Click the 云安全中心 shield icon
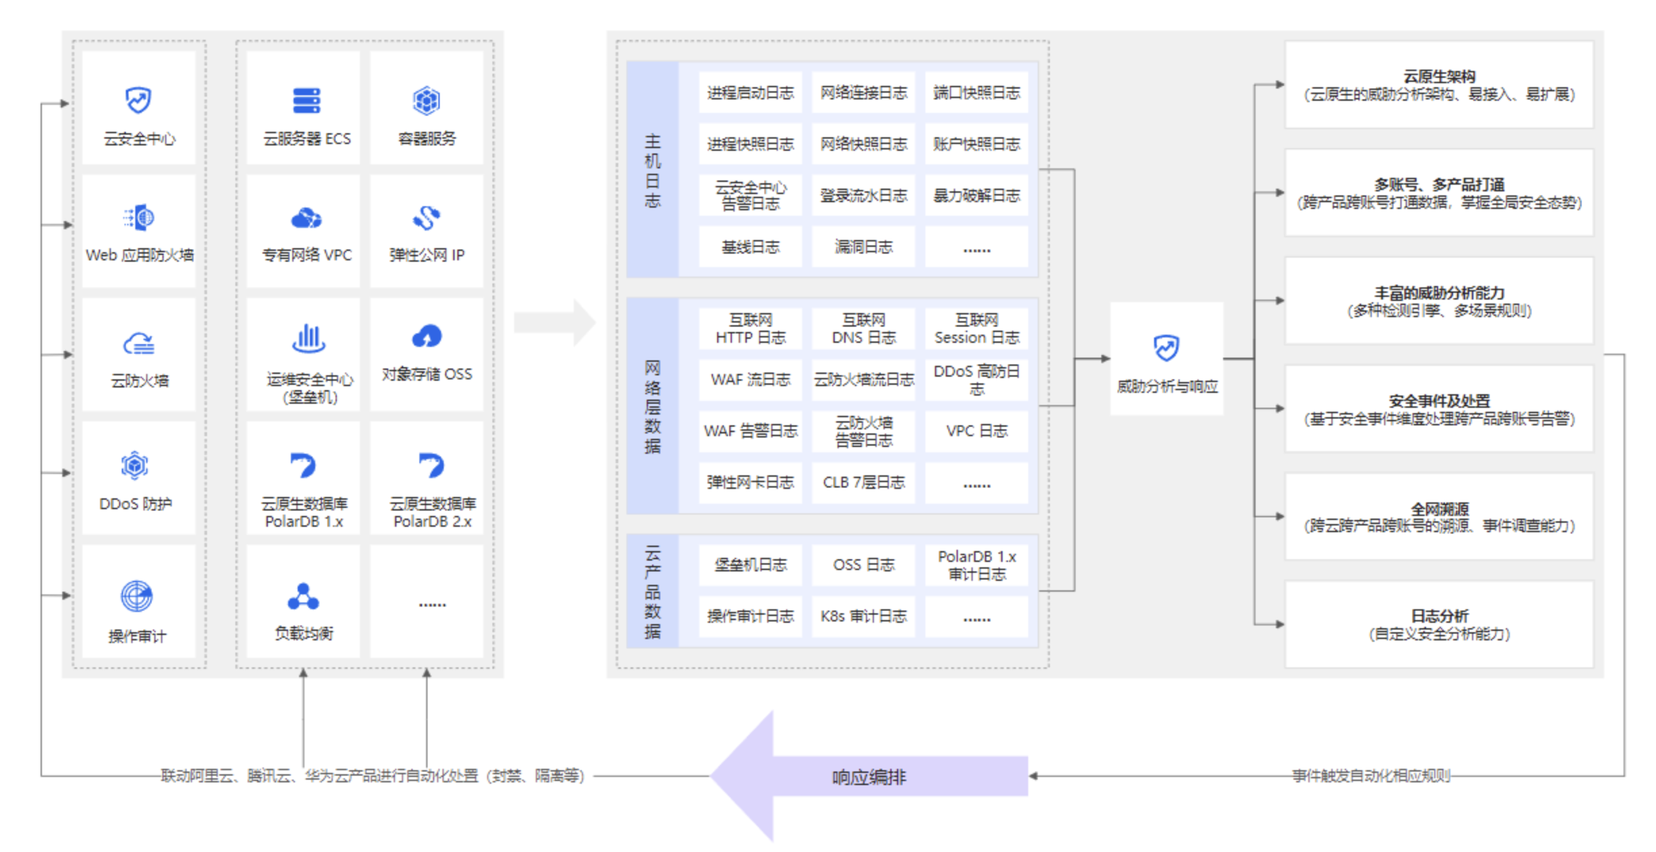The image size is (1656, 852). (x=138, y=101)
